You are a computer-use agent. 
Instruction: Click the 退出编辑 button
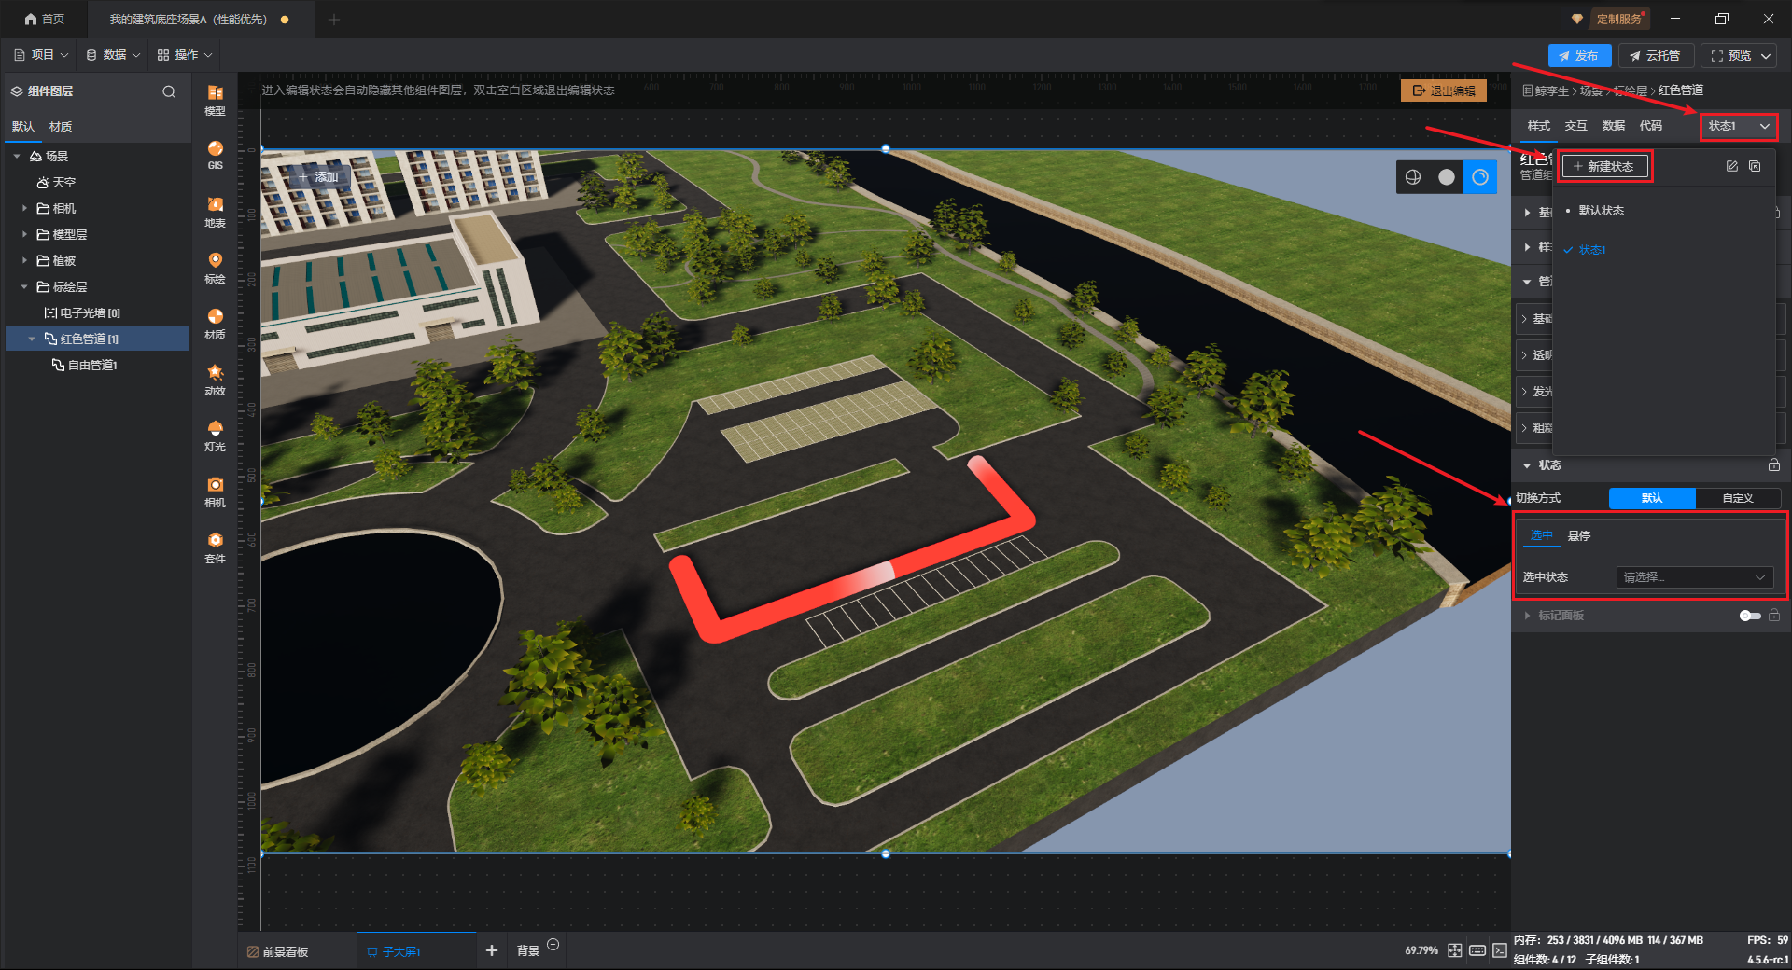[1444, 90]
